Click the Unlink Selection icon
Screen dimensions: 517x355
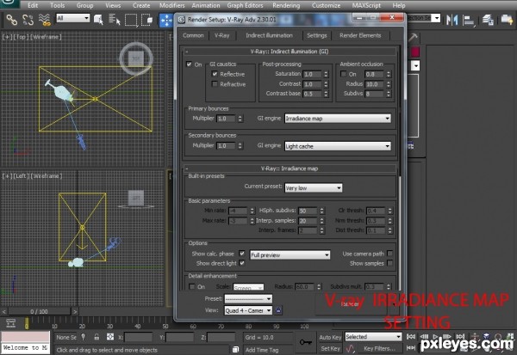tap(28, 20)
